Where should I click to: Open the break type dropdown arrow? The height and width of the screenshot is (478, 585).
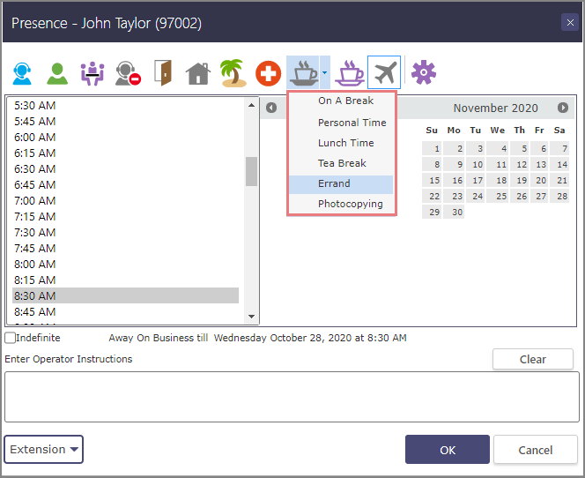324,73
